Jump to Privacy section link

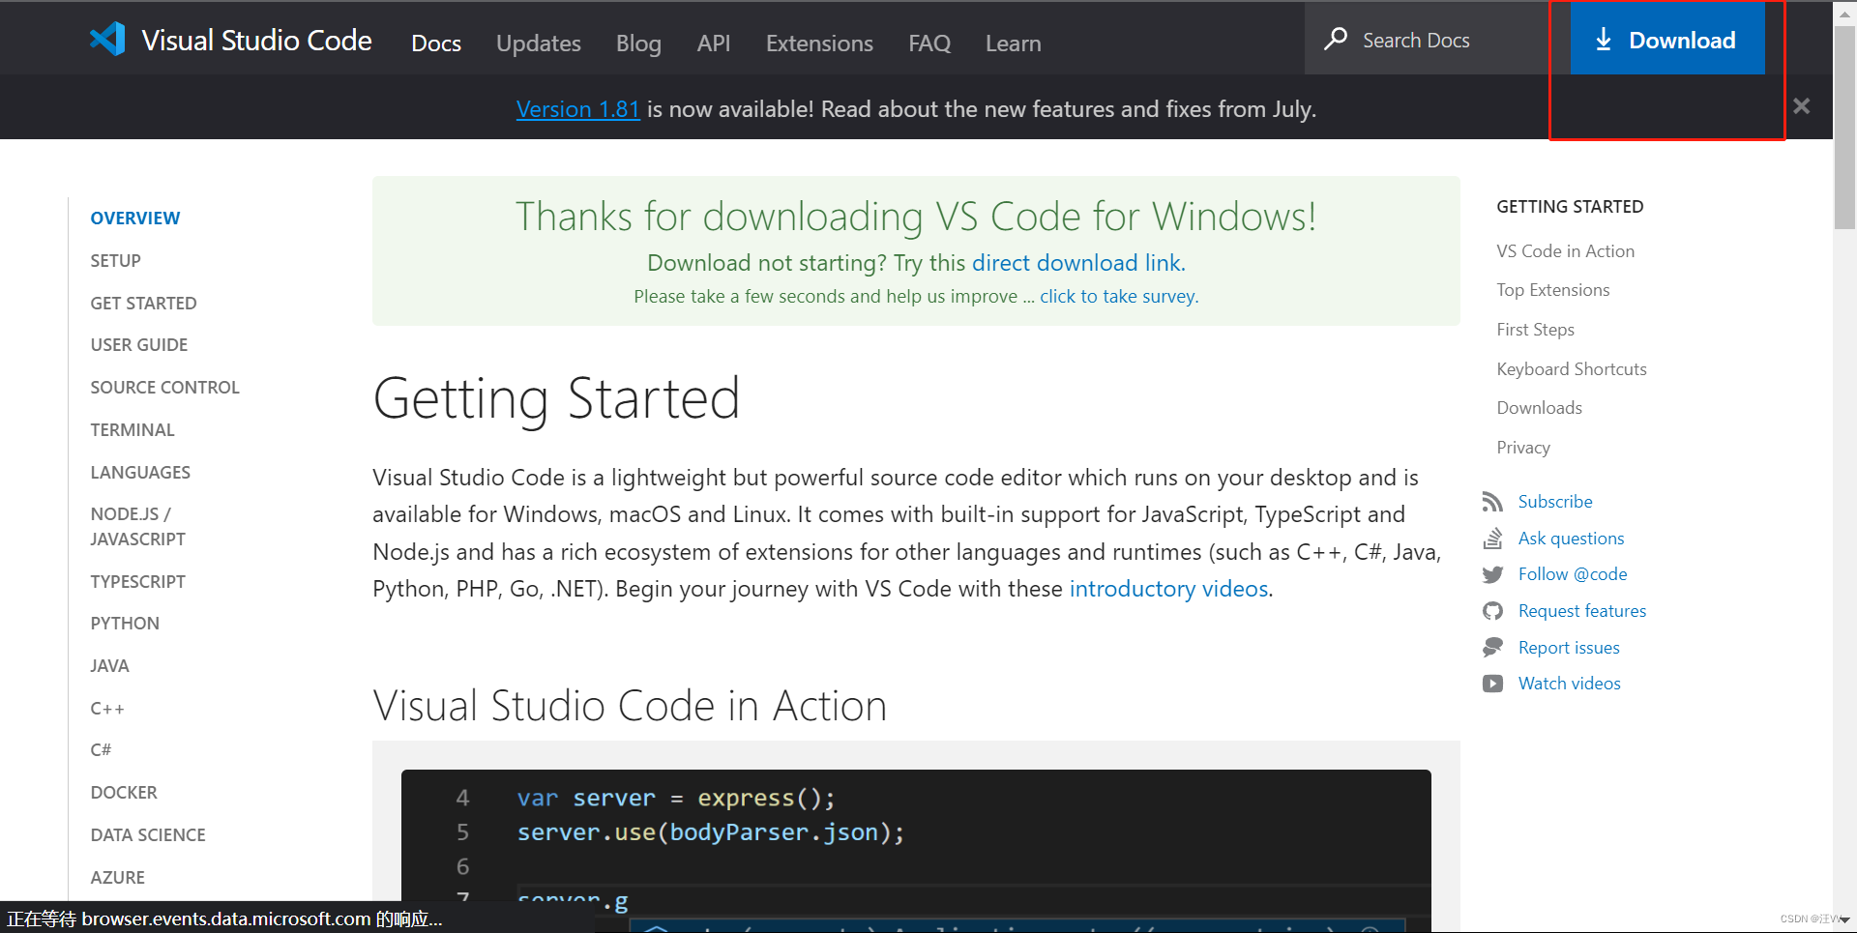[1523, 448]
